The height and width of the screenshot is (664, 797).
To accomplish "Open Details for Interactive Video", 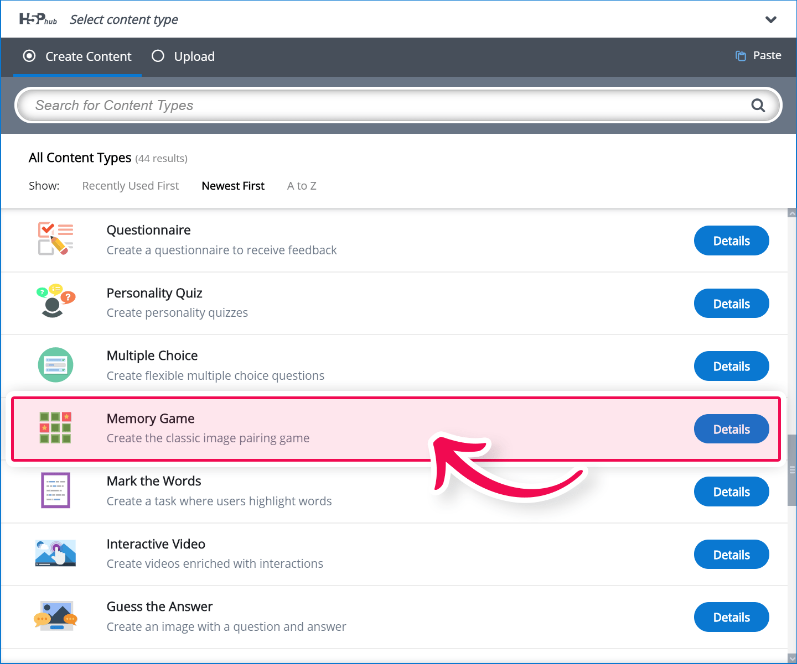I will (x=731, y=555).
